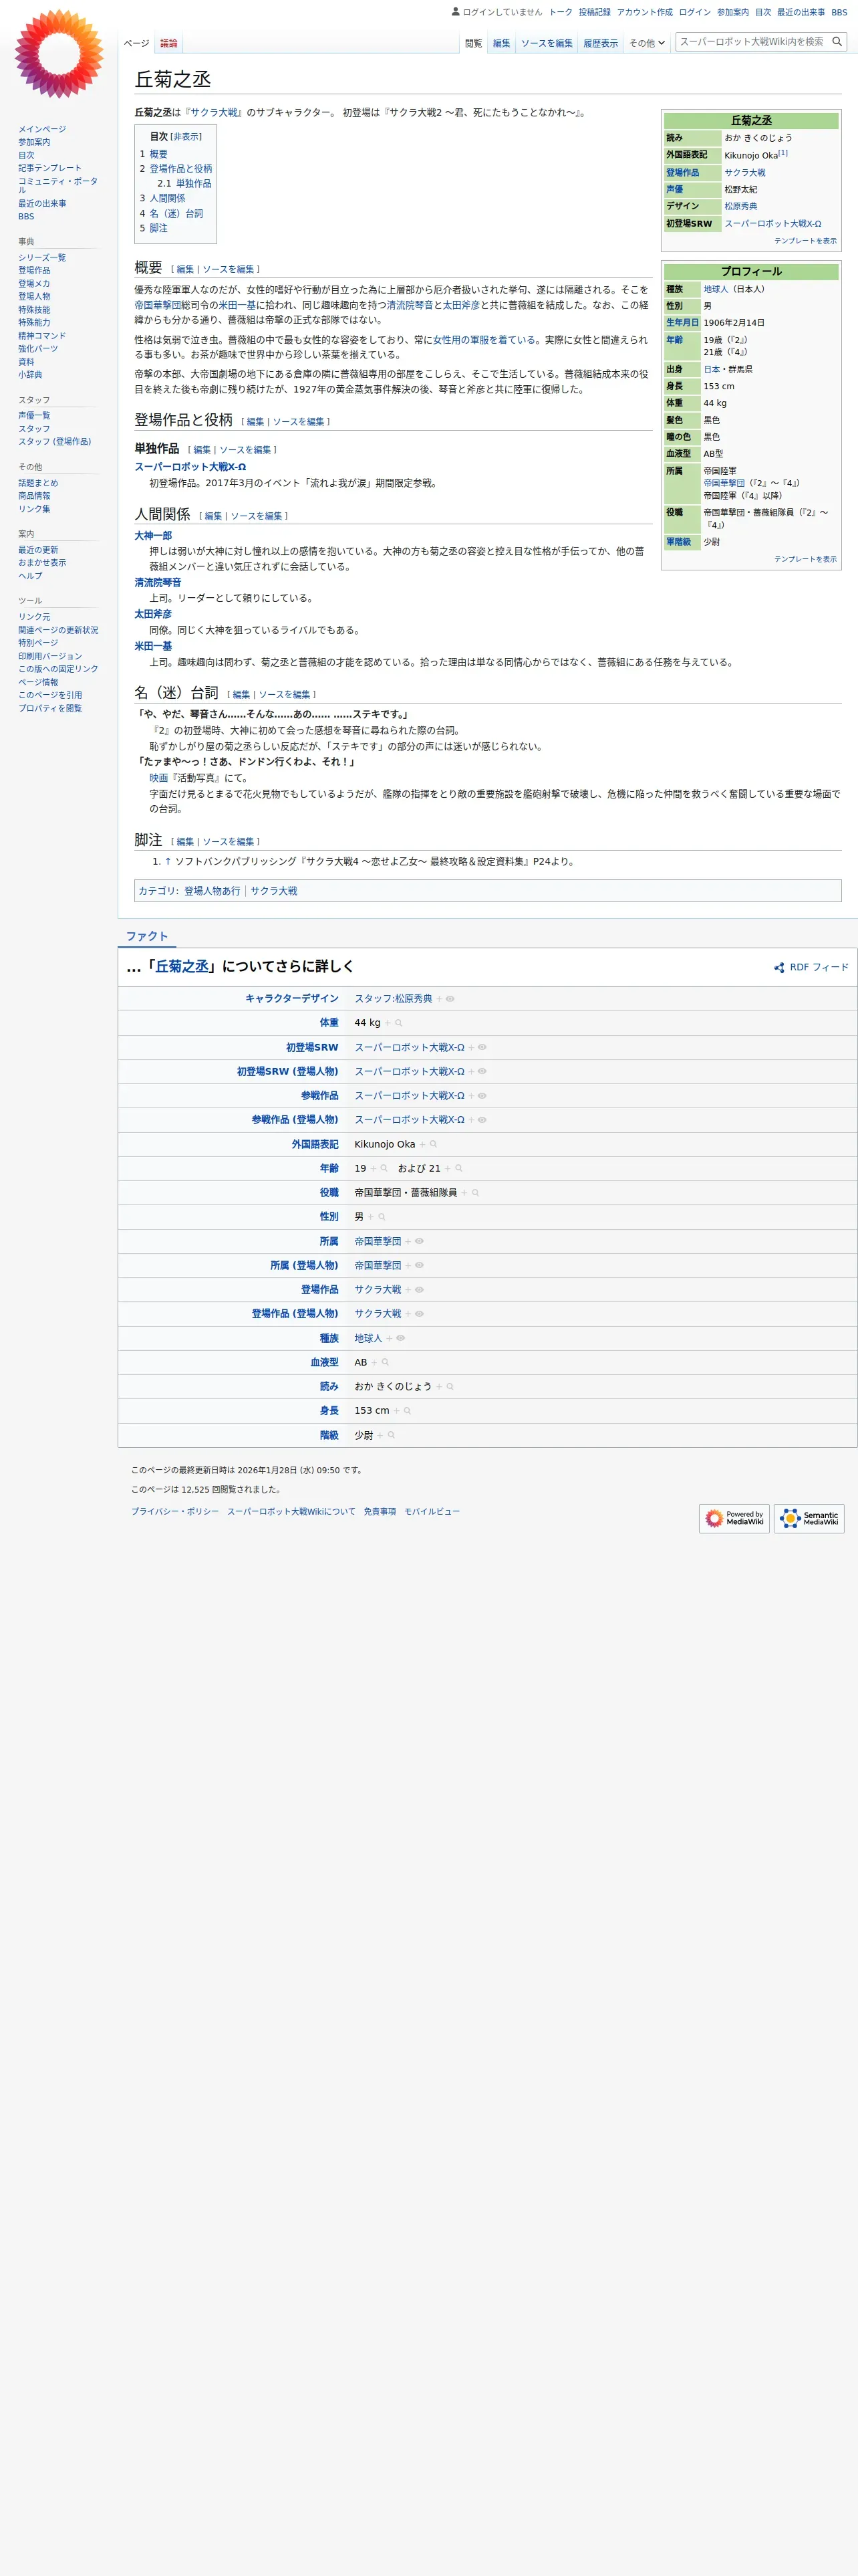This screenshot has height=2576, width=858.
Task: Open the その他 dropdown menu
Action: coord(648,43)
